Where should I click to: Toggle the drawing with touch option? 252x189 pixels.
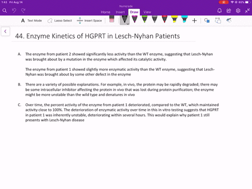point(229,20)
